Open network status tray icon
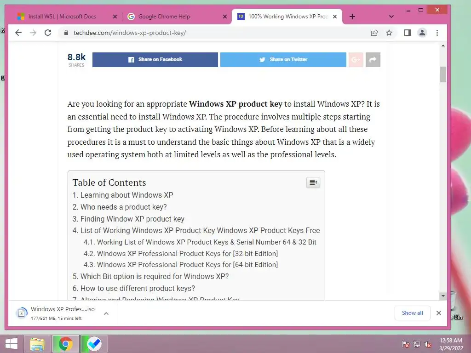The image size is (471, 353). (417, 344)
